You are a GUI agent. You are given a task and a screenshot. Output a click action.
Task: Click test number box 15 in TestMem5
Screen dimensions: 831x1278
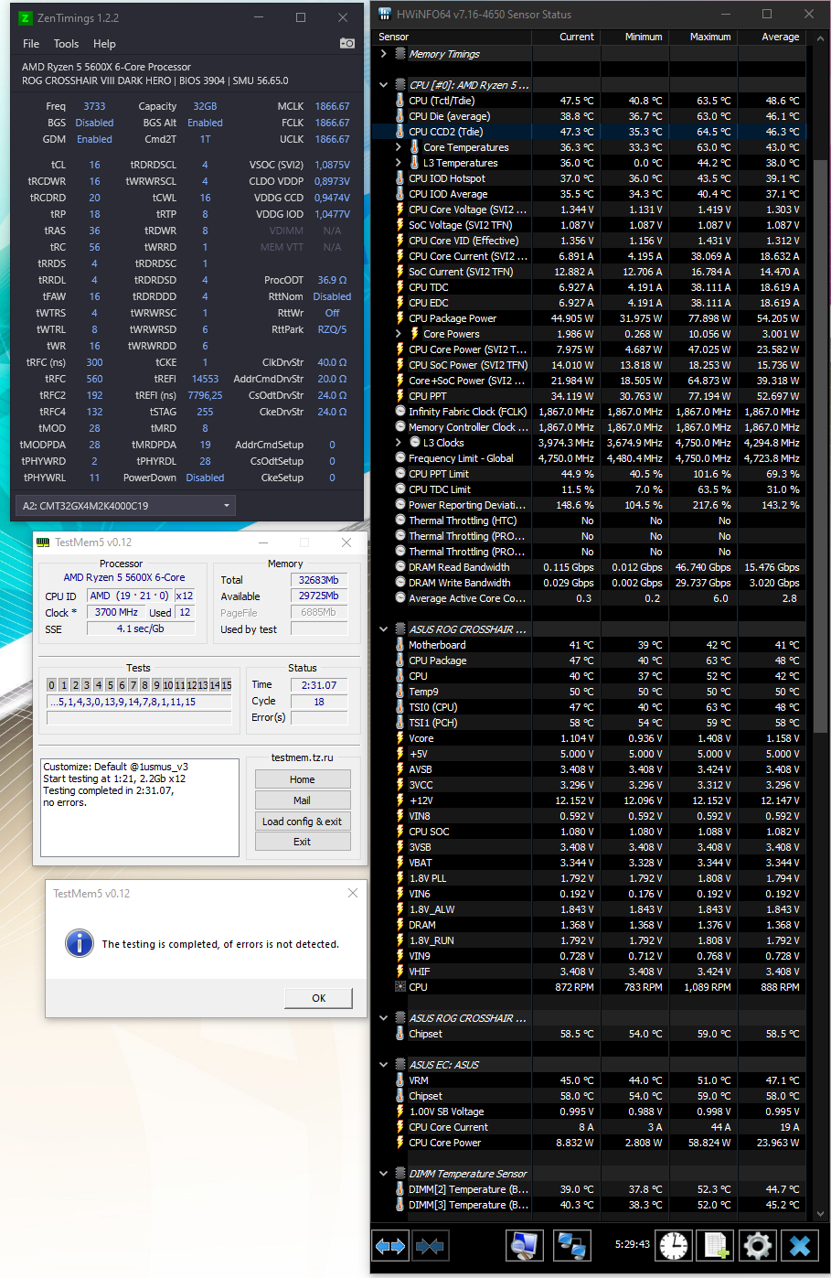point(227,685)
